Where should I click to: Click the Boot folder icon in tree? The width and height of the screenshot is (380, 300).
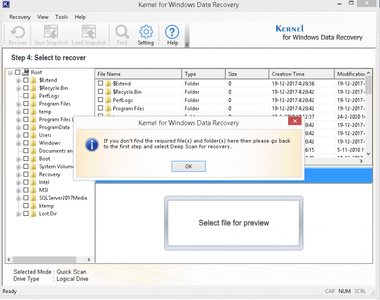[34, 158]
